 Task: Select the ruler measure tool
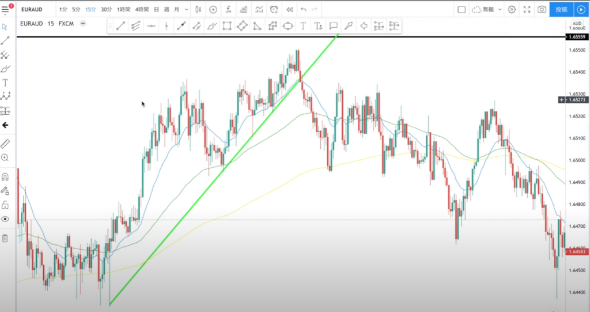tap(5, 143)
